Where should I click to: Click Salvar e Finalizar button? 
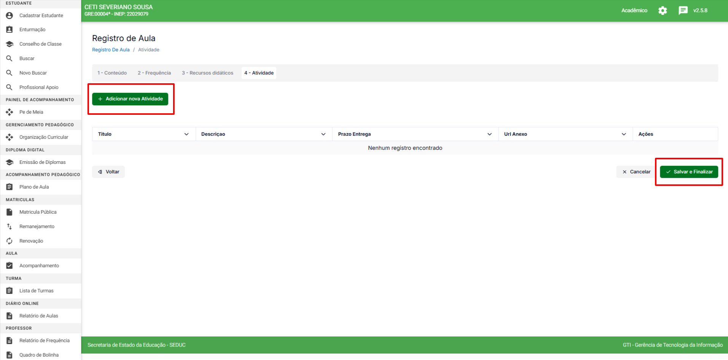(x=689, y=172)
